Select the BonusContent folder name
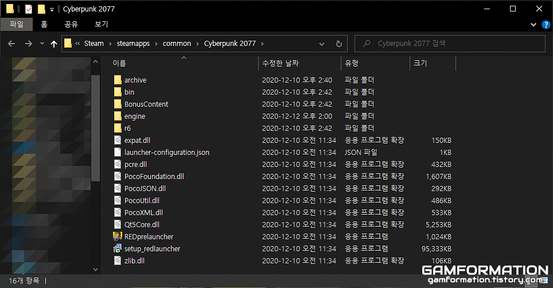Screen dimensions: 553x288 (146, 104)
